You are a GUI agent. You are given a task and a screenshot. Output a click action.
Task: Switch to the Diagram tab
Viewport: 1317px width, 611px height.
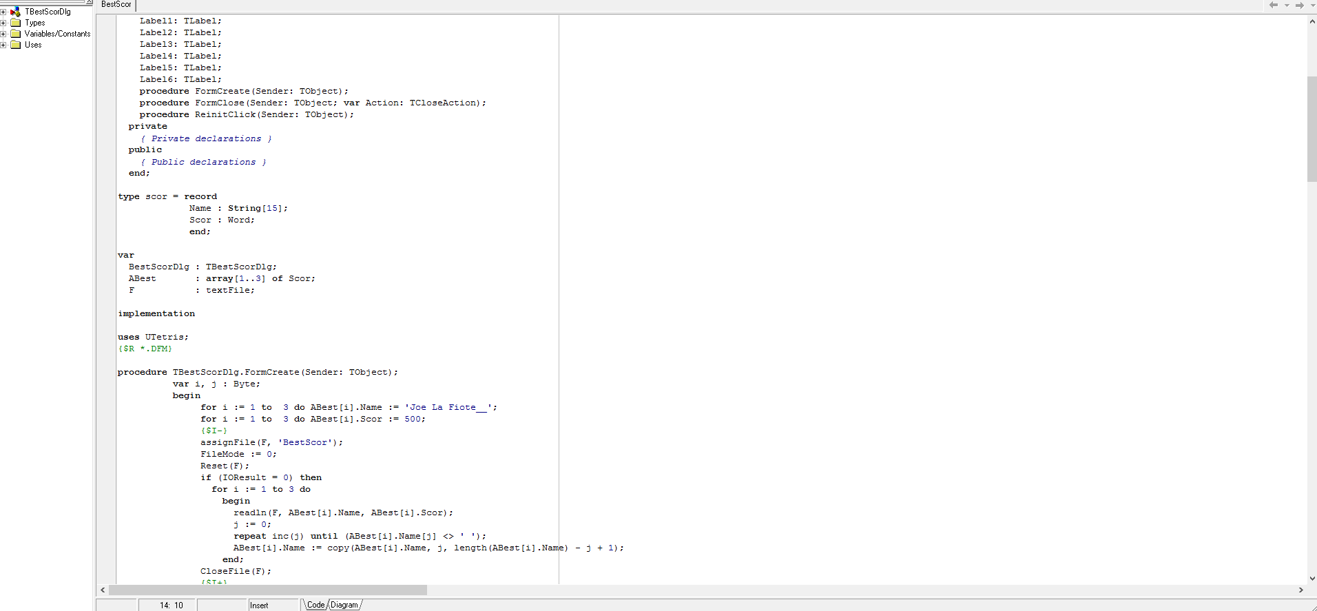(x=344, y=605)
